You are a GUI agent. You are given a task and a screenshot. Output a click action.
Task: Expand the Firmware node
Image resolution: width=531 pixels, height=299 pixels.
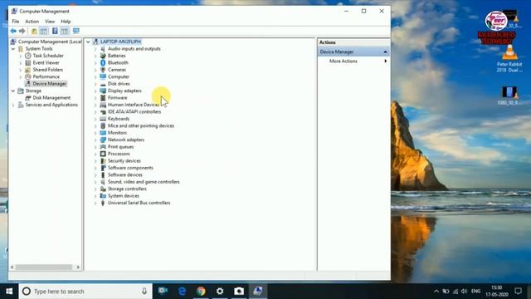click(95, 98)
